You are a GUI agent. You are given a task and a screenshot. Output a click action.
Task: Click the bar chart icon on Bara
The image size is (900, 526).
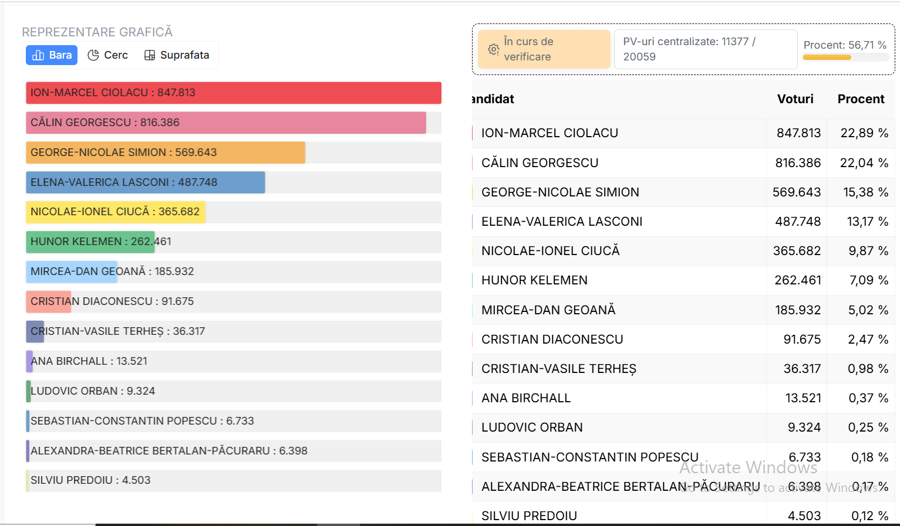point(38,55)
